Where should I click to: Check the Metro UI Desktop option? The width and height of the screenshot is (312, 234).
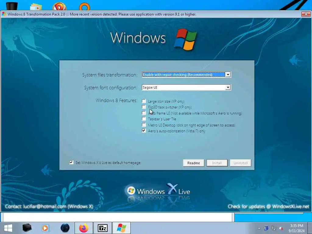144,125
